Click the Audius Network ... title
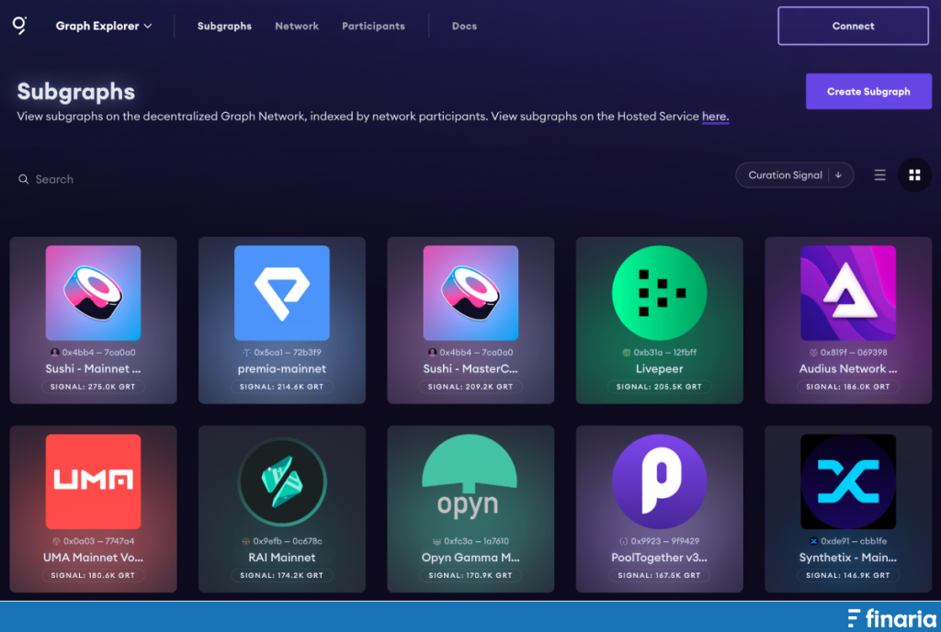 [848, 368]
